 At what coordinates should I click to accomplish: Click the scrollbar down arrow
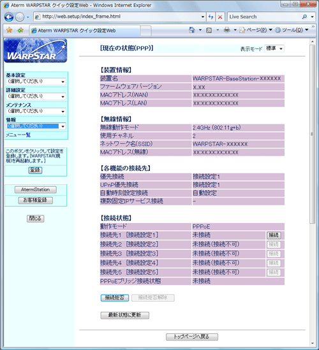[x=312, y=344]
